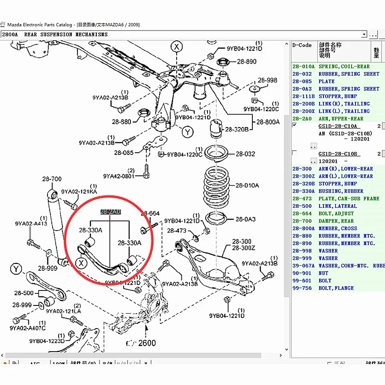
Task: Select 28-999 WASHER in parts list
Action: 338,258
